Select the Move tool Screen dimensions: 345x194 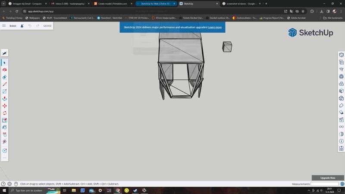(5, 106)
